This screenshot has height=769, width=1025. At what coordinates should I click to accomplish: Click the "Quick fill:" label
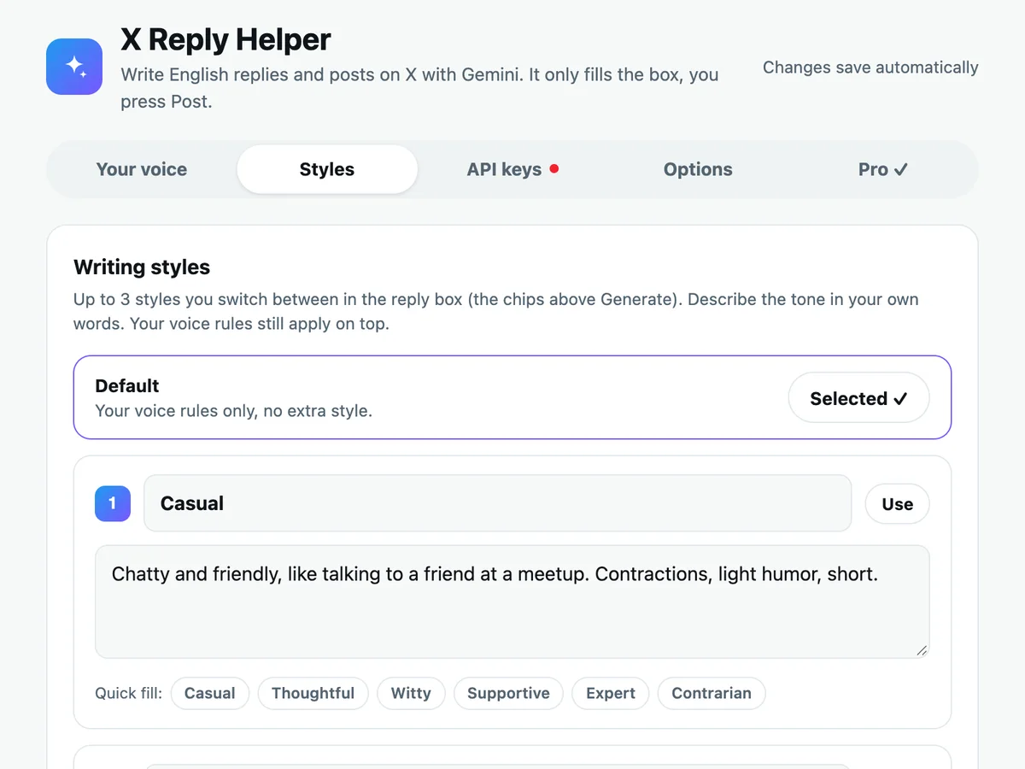point(128,693)
